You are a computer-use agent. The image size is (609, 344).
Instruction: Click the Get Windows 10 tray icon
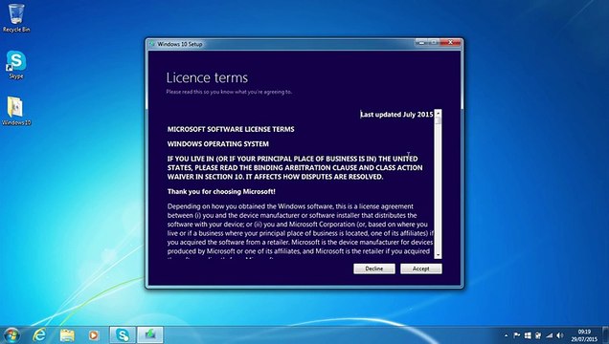point(528,335)
